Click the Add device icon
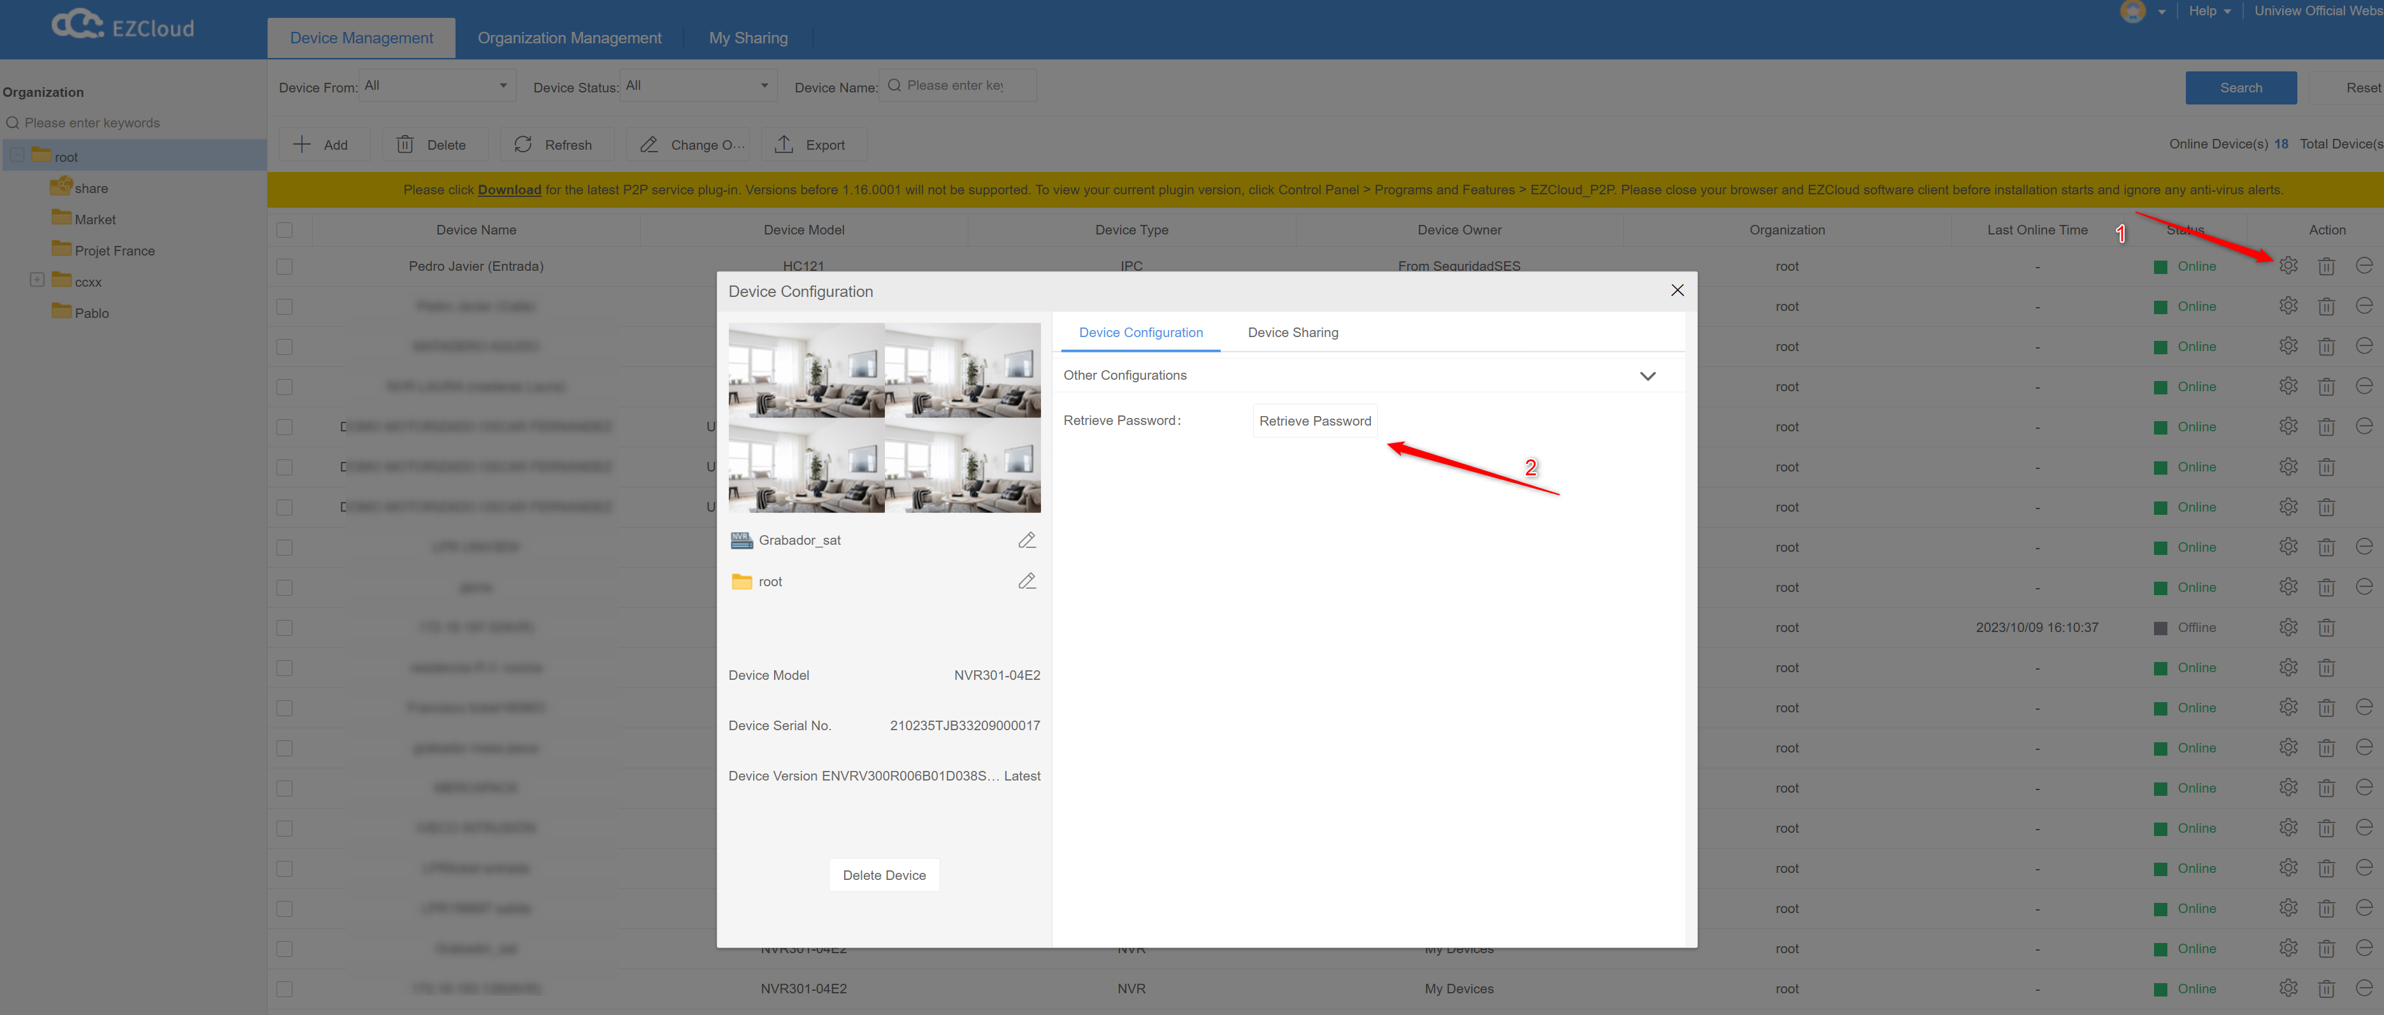This screenshot has height=1015, width=2384. pyautogui.click(x=303, y=145)
